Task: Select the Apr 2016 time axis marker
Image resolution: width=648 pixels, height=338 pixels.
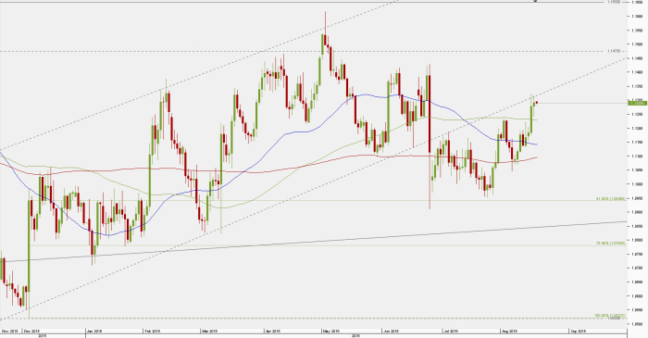Action: [x=273, y=331]
